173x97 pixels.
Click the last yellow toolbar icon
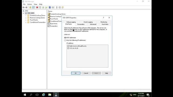pyautogui.click(x=62, y=7)
